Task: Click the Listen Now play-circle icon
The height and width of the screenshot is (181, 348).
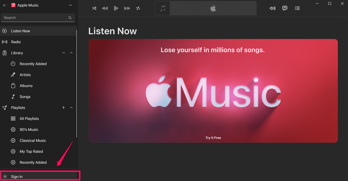Action: pyautogui.click(x=4, y=31)
